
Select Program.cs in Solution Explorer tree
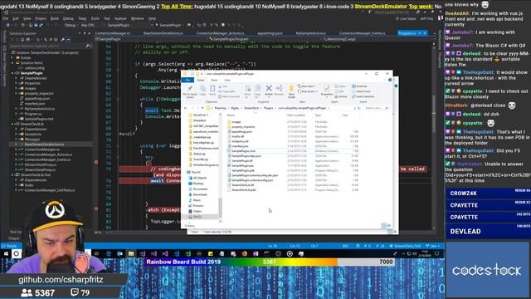pos(33,114)
